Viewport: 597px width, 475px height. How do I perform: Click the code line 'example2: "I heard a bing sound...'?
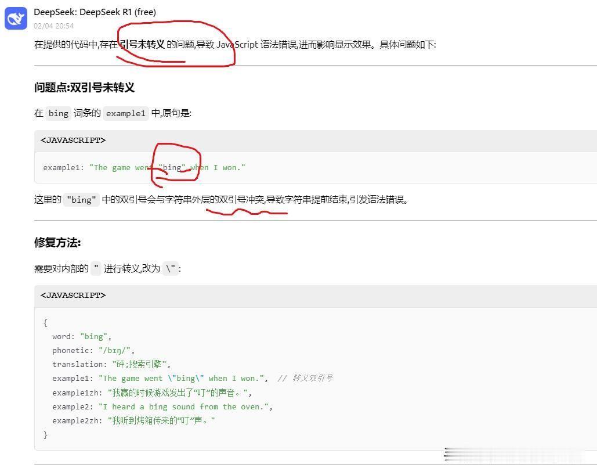coord(162,406)
